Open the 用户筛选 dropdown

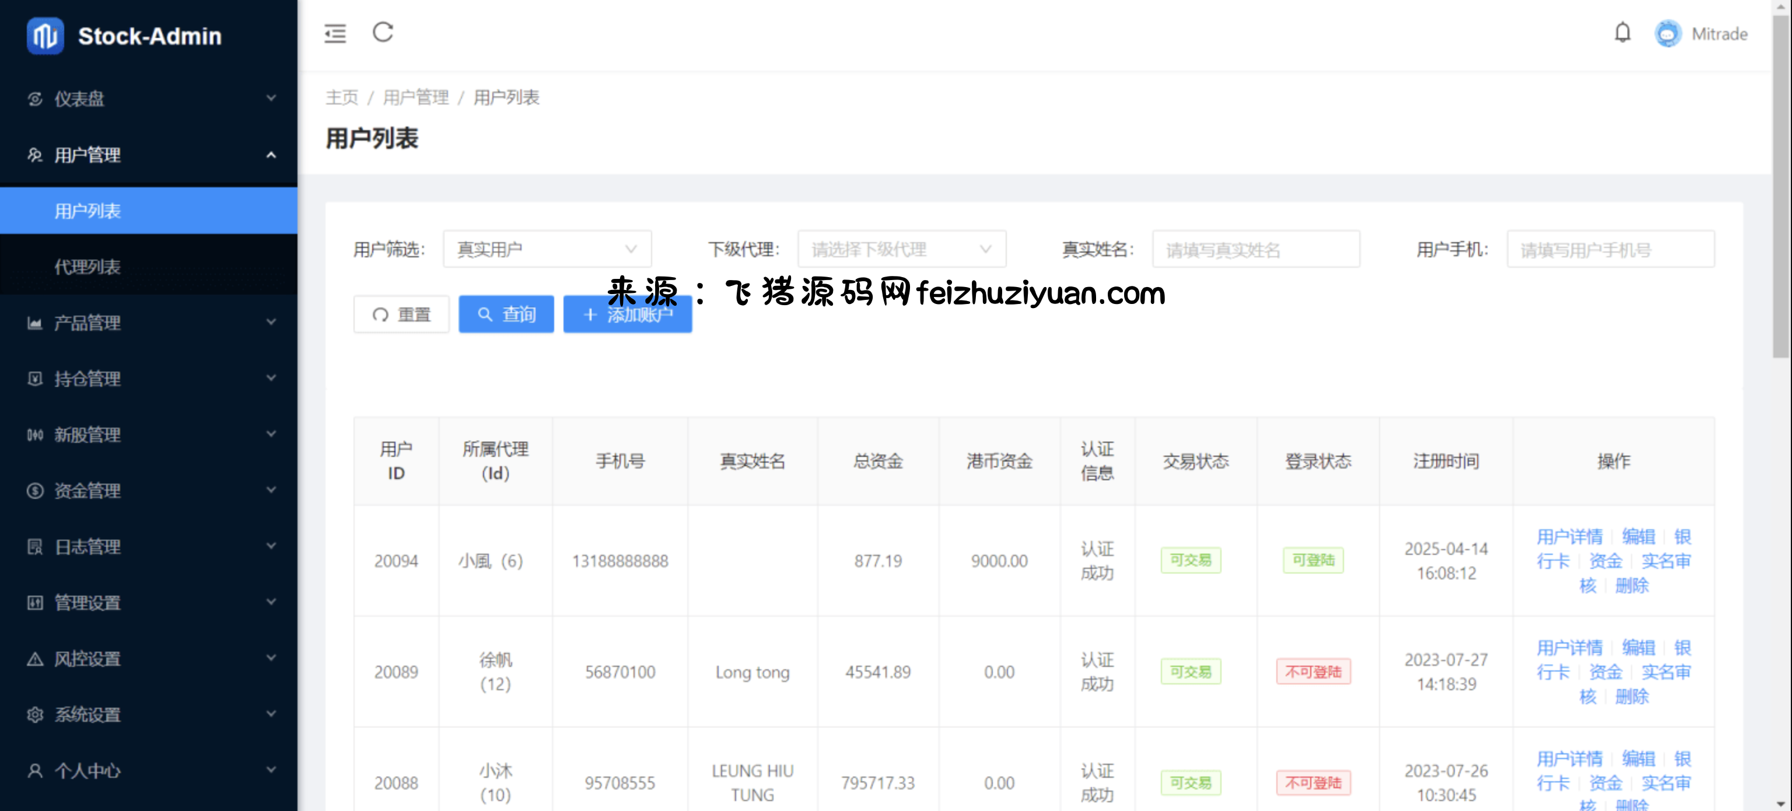[x=547, y=249]
